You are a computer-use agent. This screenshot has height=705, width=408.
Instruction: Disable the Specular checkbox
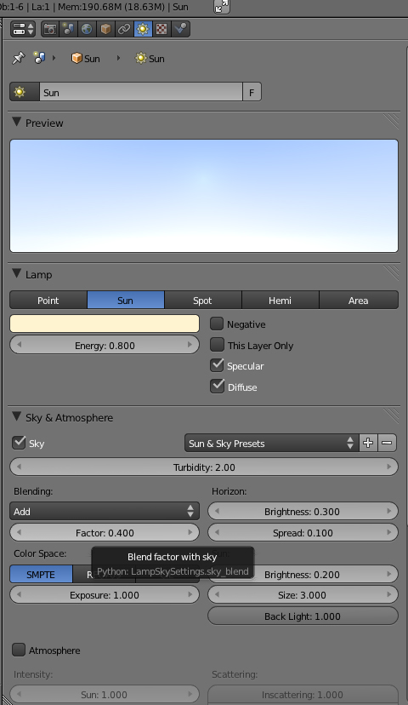pos(217,365)
